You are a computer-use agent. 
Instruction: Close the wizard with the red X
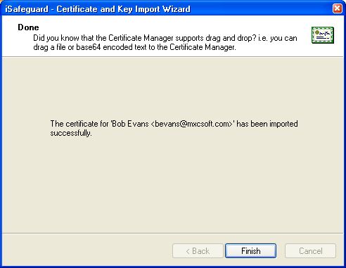[x=338, y=8]
